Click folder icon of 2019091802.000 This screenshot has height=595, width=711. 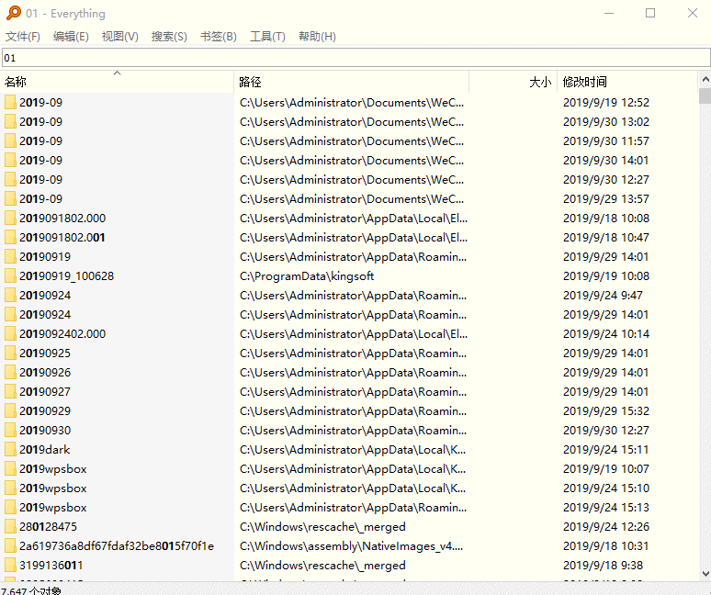tap(10, 218)
